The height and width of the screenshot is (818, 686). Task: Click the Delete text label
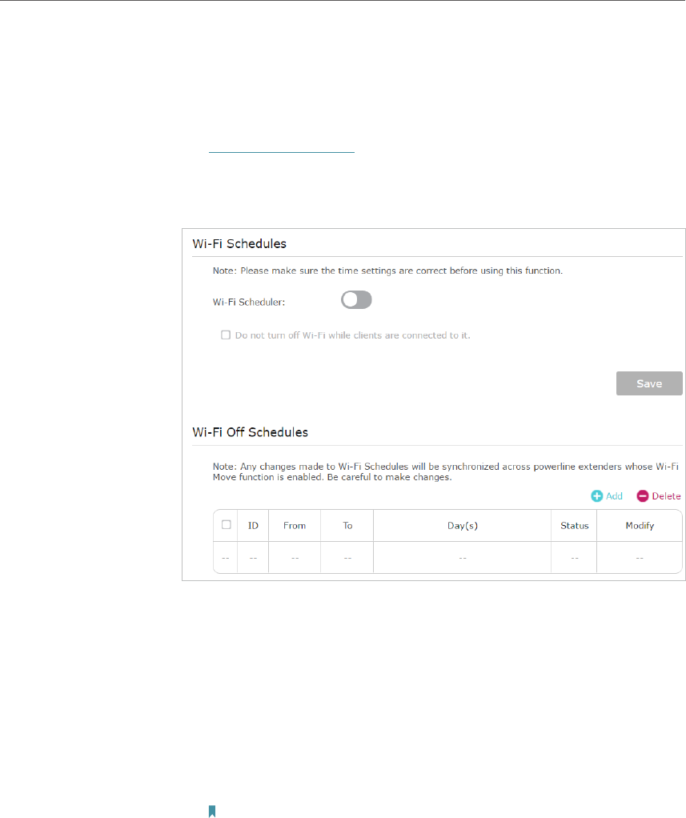pyautogui.click(x=666, y=496)
